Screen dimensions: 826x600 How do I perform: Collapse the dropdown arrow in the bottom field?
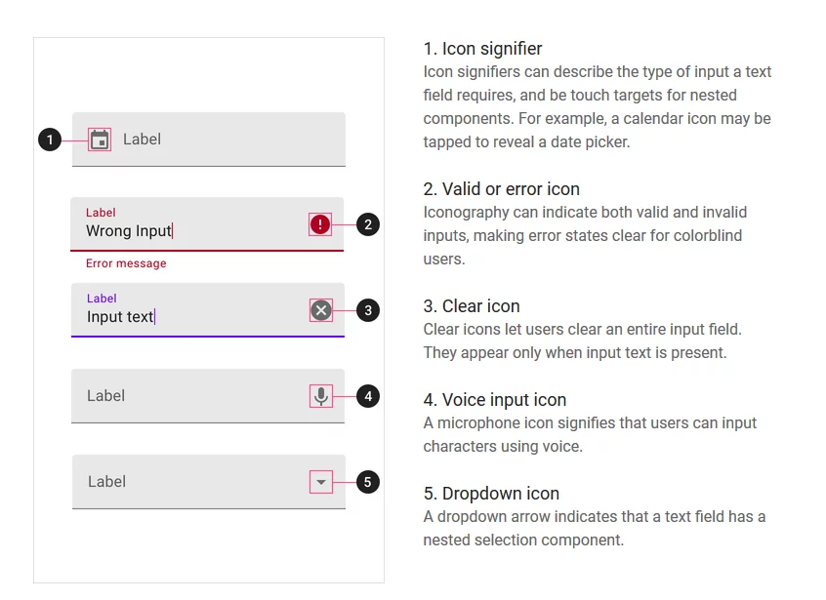click(x=321, y=481)
